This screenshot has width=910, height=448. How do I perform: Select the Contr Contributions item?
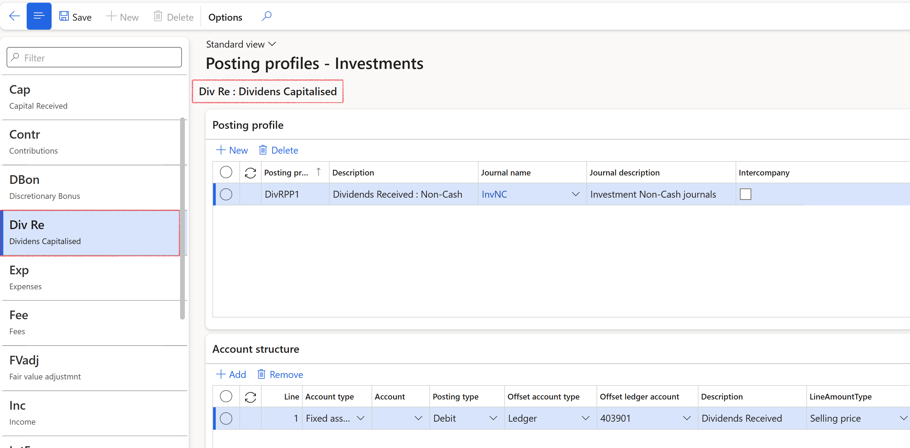coord(91,142)
